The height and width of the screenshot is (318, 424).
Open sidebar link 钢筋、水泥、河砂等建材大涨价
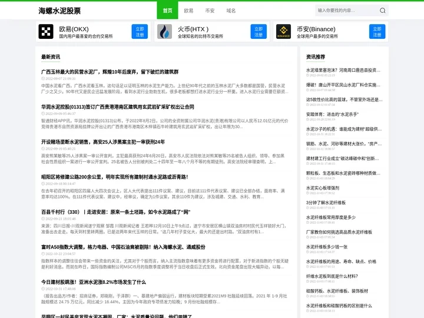344,144
